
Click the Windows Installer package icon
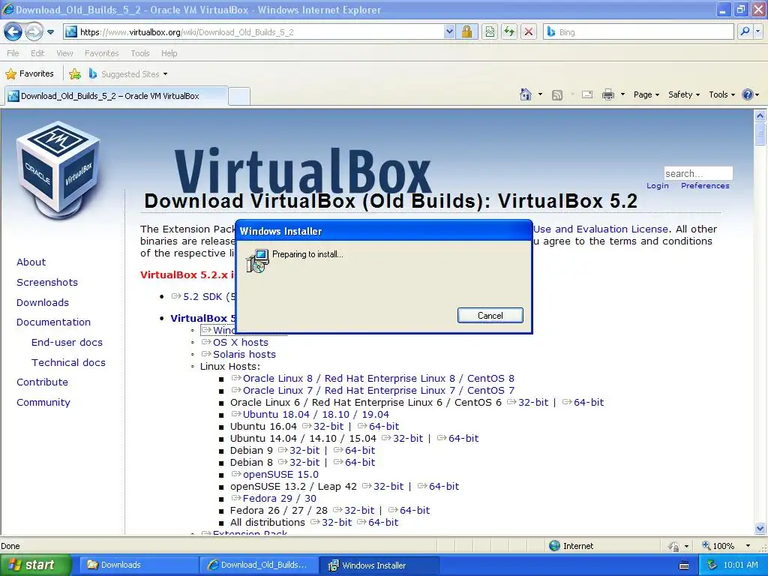257,260
